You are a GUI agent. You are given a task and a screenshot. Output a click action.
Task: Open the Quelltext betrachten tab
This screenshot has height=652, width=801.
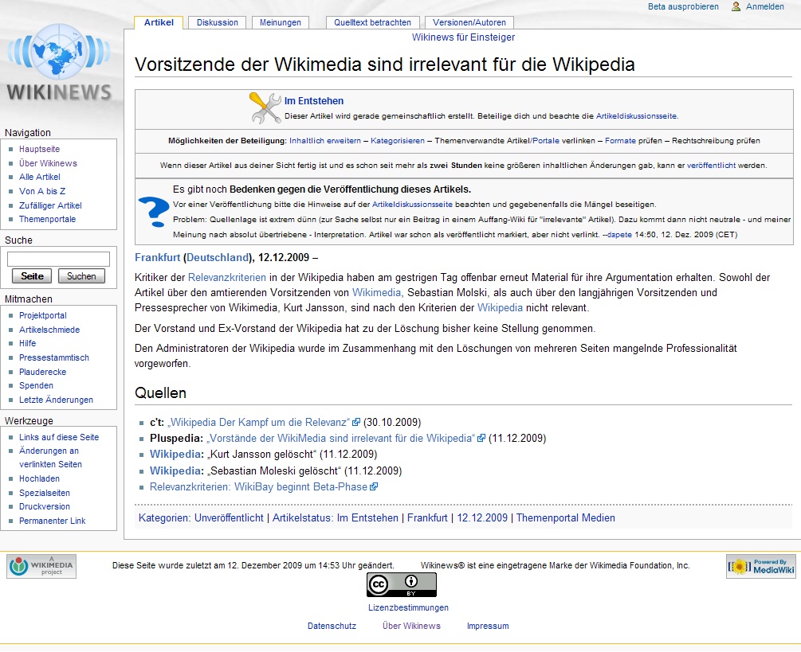click(372, 22)
